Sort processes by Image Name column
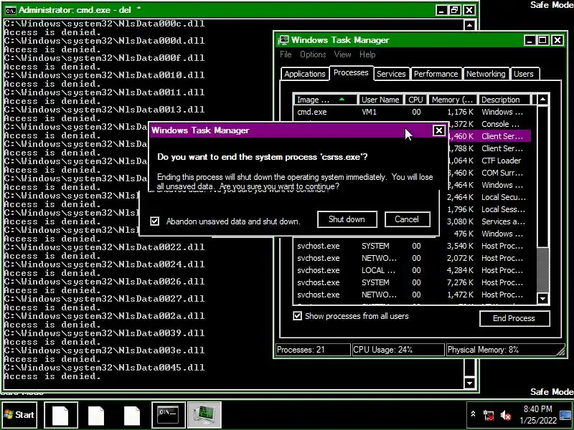 point(325,100)
